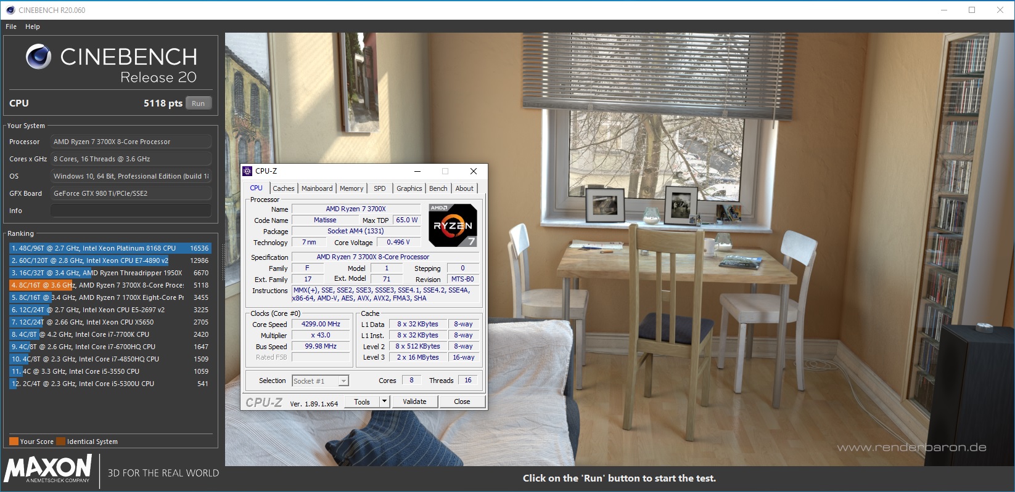The height and width of the screenshot is (492, 1015).
Task: Click the GFX Board field value
Action: point(131,193)
